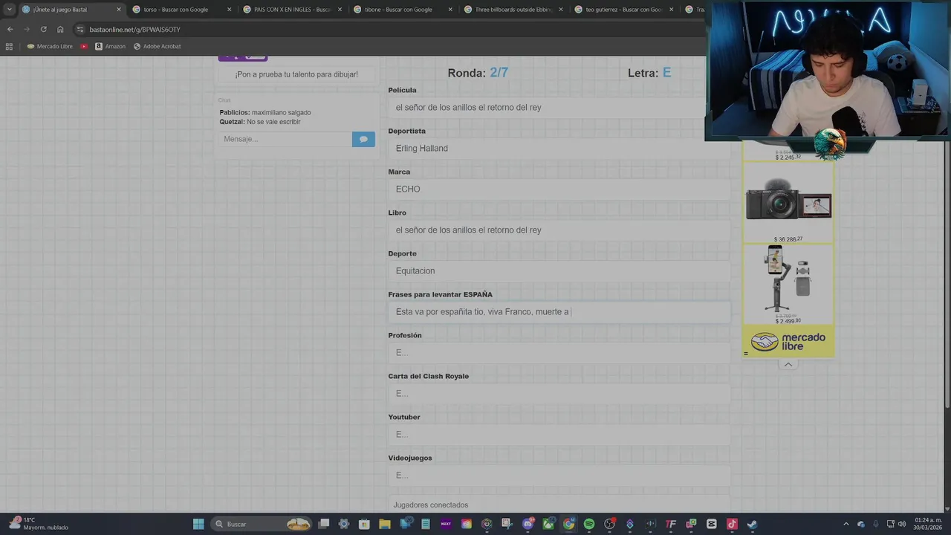Expand the tab search dropdown arrow
Screen dimensions: 951x535
(x=9, y=10)
